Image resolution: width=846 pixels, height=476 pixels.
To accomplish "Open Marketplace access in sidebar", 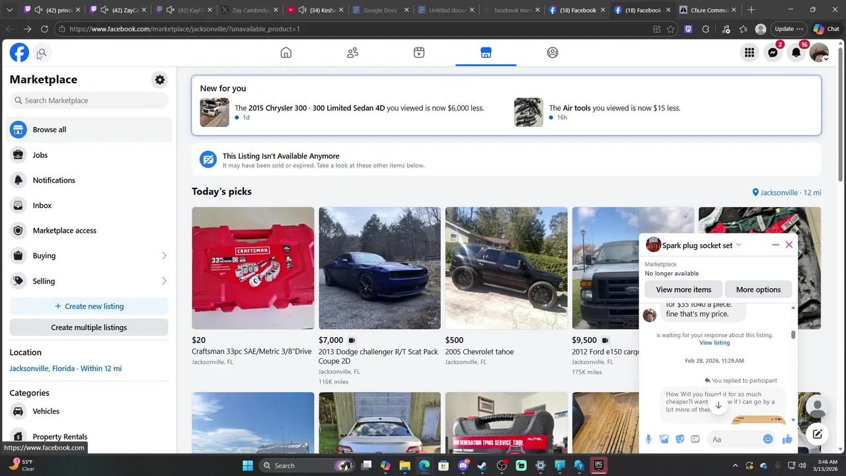I will (90, 230).
